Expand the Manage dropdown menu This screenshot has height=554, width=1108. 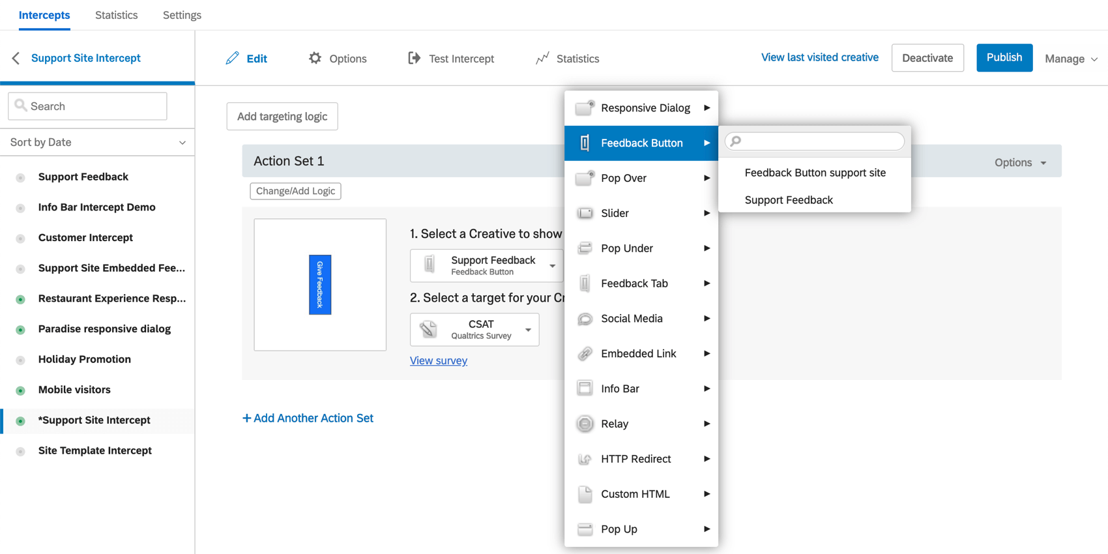pos(1071,59)
